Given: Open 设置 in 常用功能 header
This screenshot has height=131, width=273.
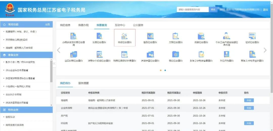Looking at the screenshot, I should click(x=48, y=25).
